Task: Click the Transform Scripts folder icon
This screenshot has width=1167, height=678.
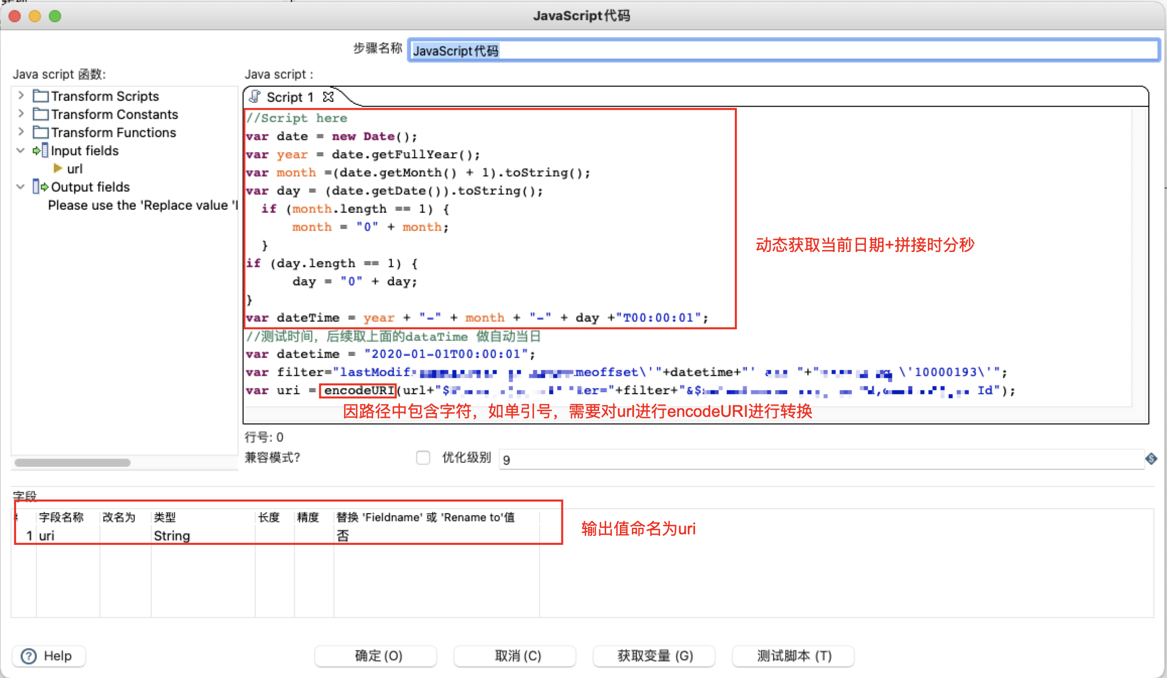Action: coord(40,96)
